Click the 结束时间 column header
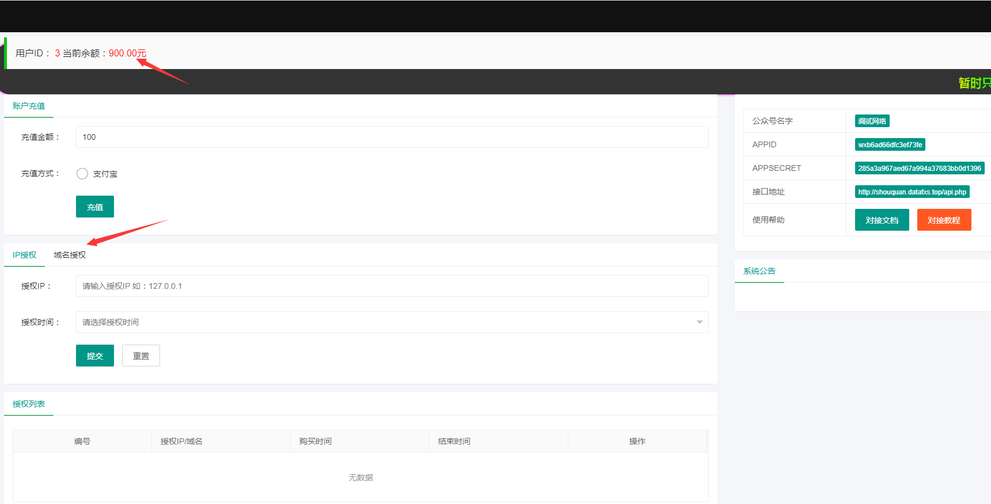Viewport: 991px width, 504px height. pyautogui.click(x=454, y=441)
